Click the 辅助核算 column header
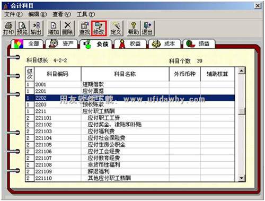265x201 pixels. 217,74
